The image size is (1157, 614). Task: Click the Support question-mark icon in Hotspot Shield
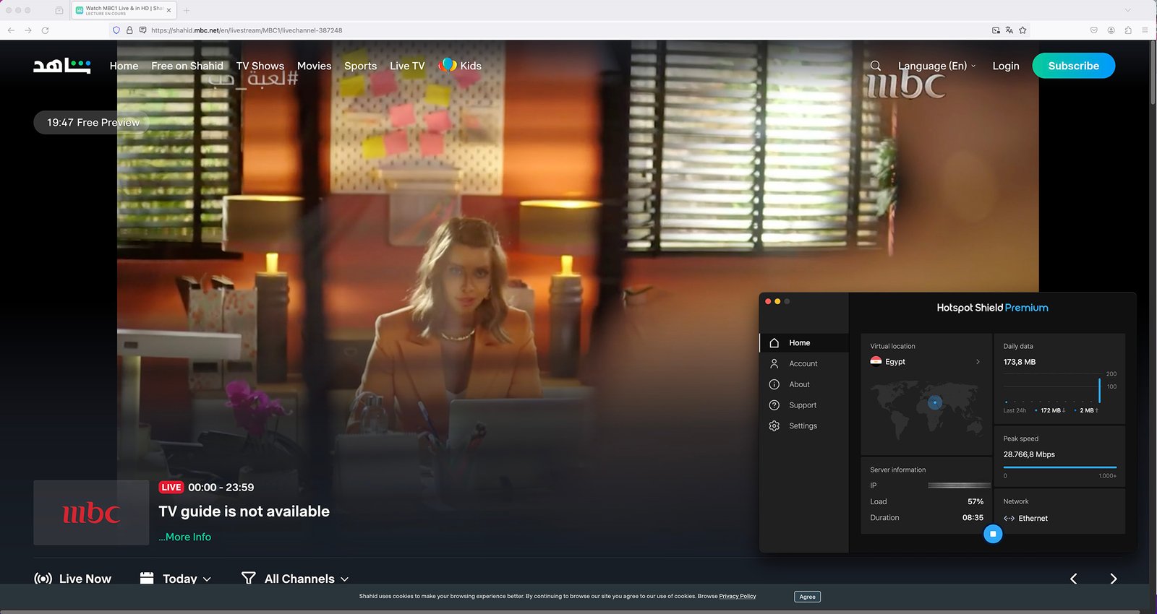[774, 405]
